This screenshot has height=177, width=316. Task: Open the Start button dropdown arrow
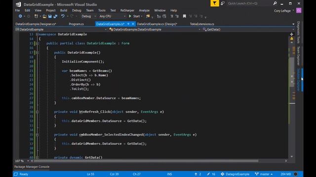click(142, 16)
